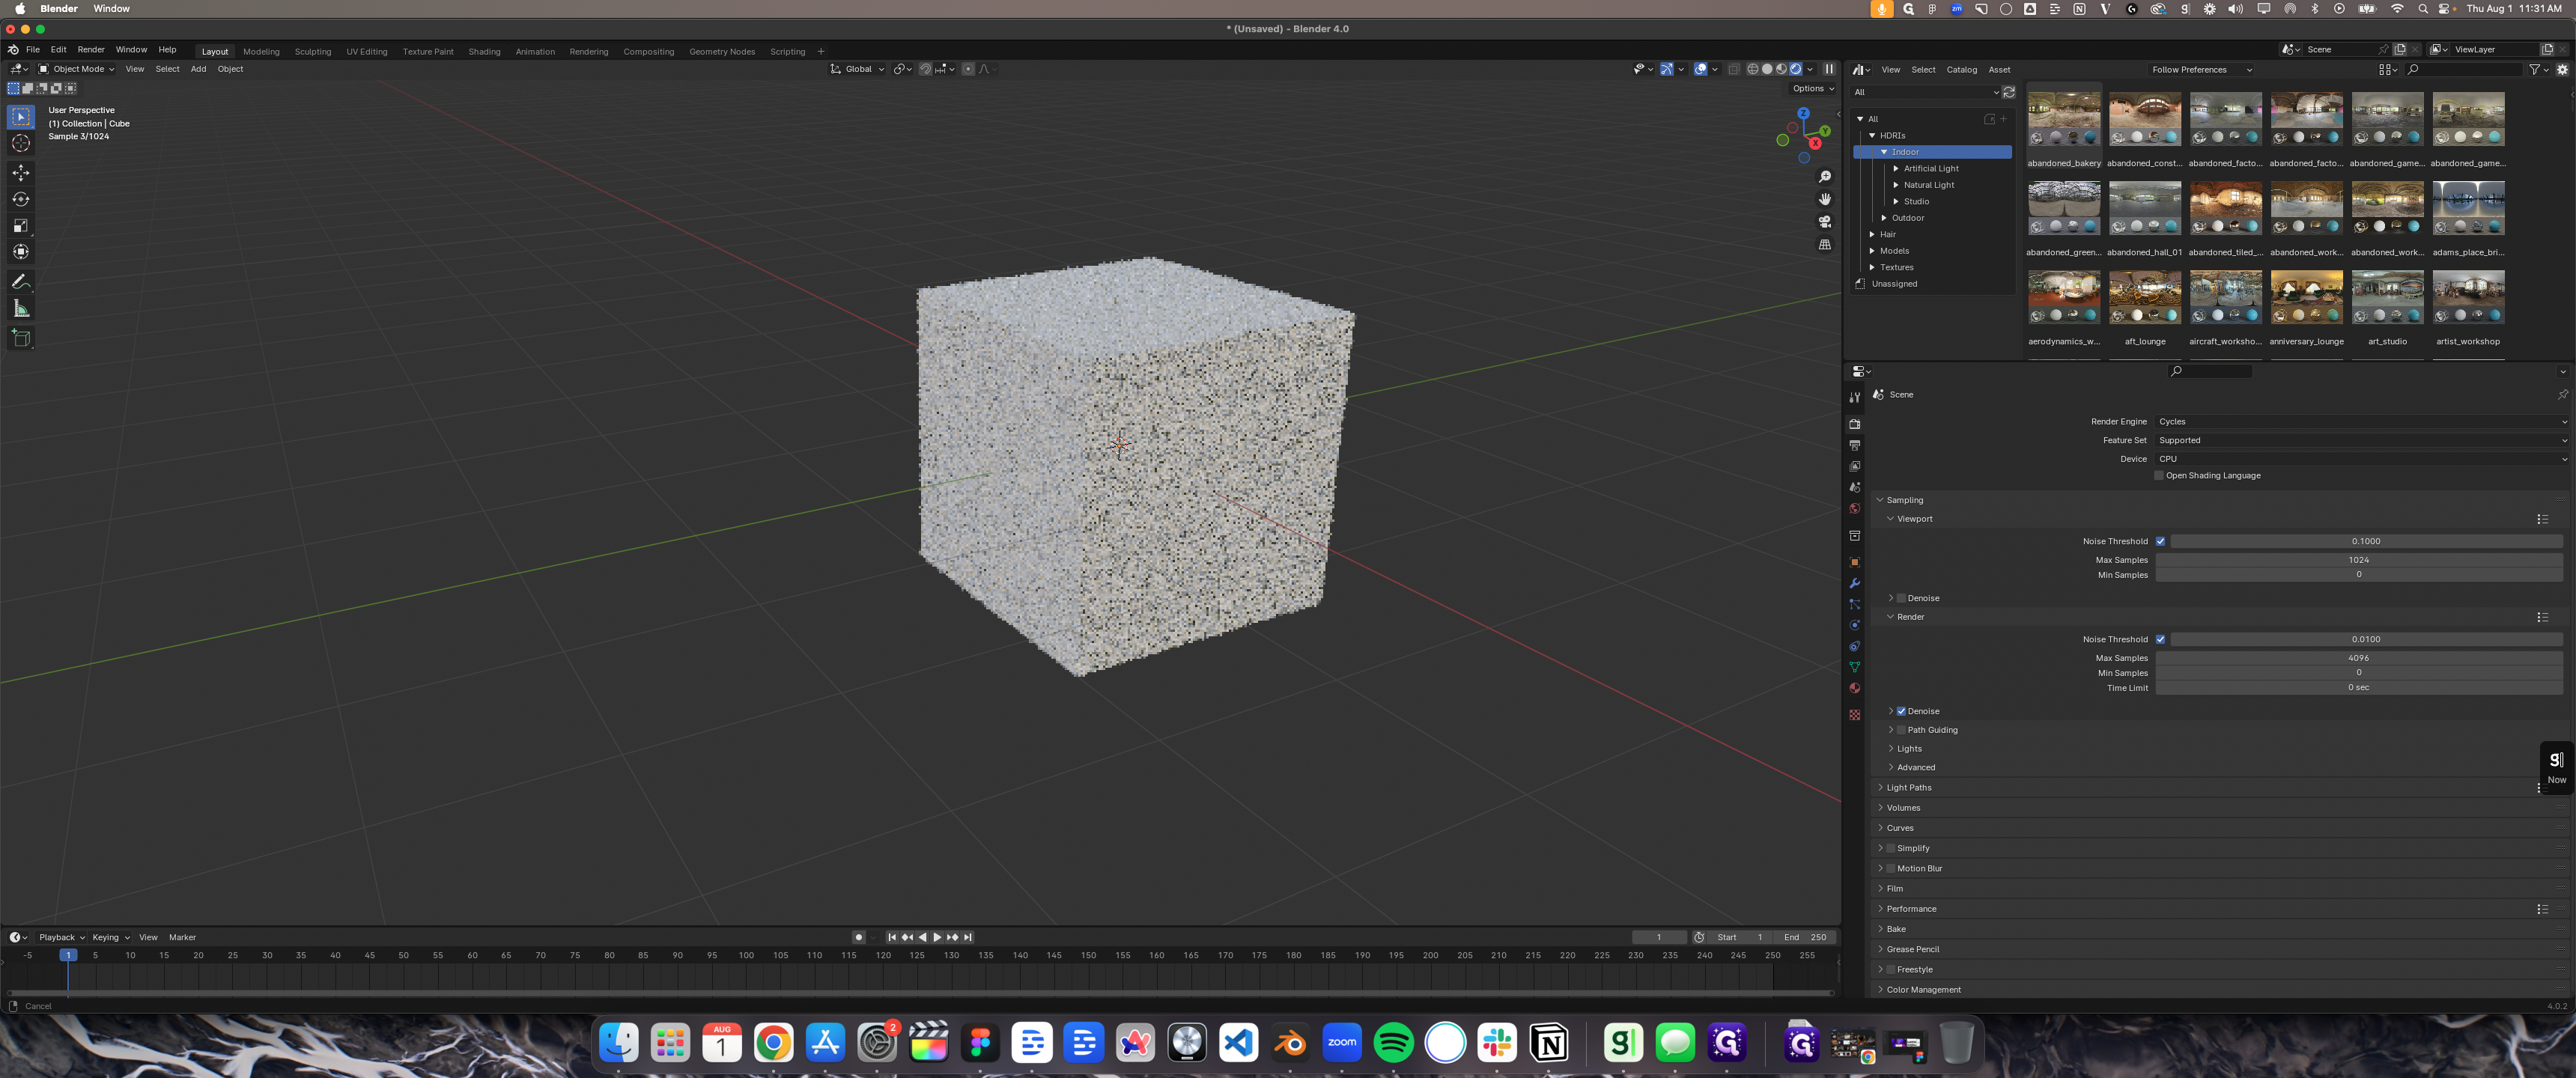The image size is (2576, 1078).
Task: Play the animation forward
Action: point(937,937)
